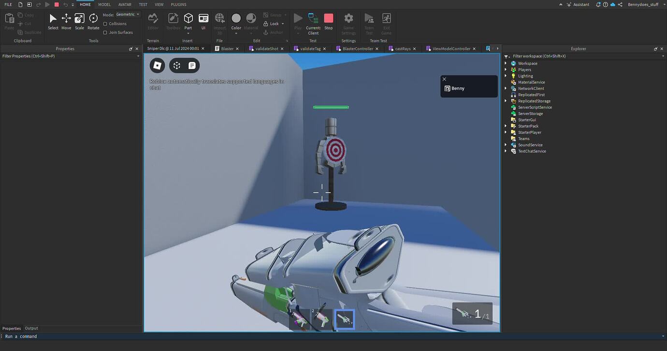Expand Workspace in the Explorer

pyautogui.click(x=506, y=63)
